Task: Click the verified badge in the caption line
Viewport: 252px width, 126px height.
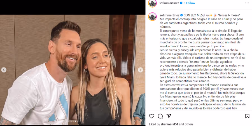Action: point(181,15)
